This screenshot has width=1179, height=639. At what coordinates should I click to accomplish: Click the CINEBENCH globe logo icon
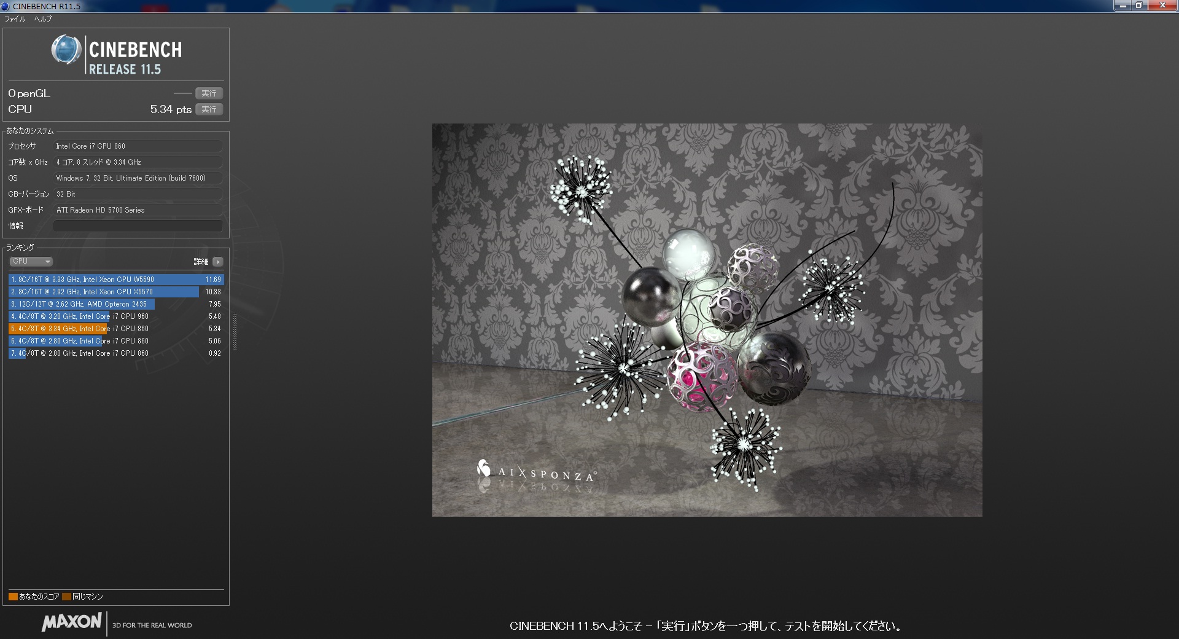(x=66, y=50)
